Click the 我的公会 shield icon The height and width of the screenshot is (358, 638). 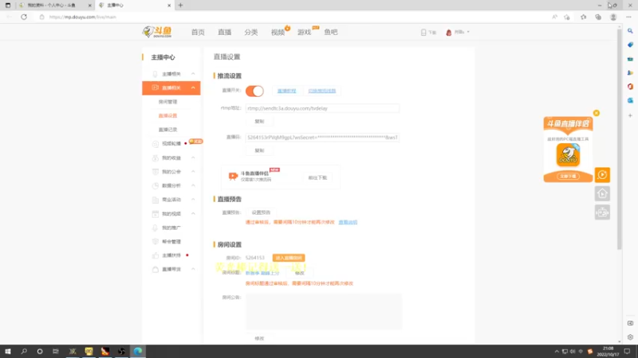pos(155,172)
